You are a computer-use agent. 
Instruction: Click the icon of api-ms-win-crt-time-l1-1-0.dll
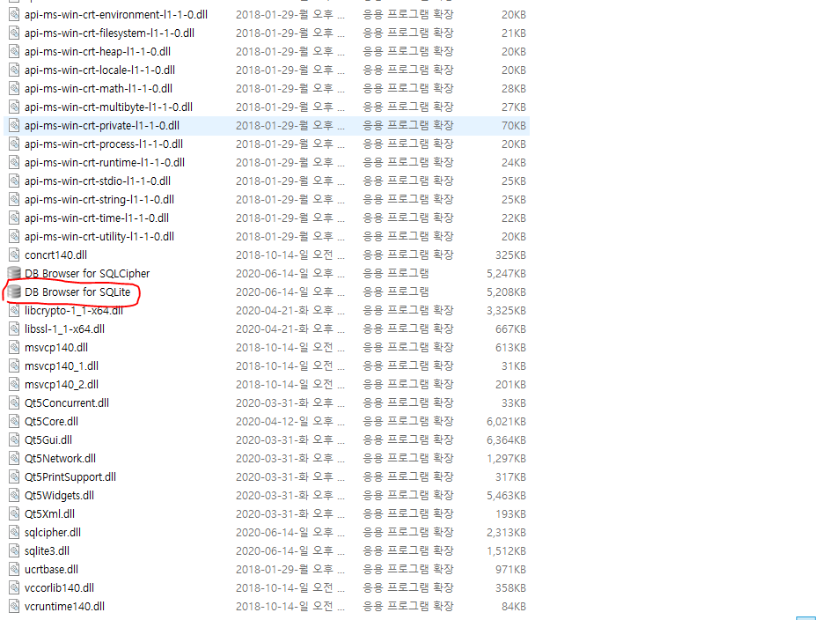[x=15, y=218]
